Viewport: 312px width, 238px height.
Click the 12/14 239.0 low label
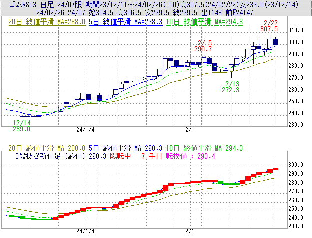click(22, 126)
